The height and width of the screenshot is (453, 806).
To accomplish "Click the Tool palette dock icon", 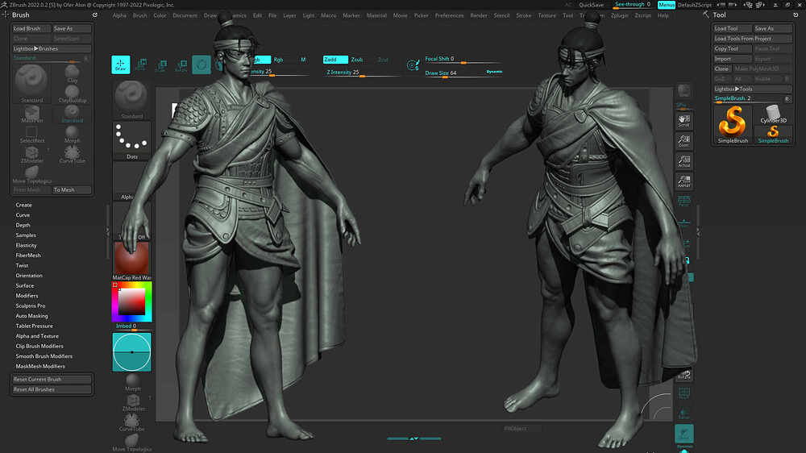I will [x=796, y=15].
